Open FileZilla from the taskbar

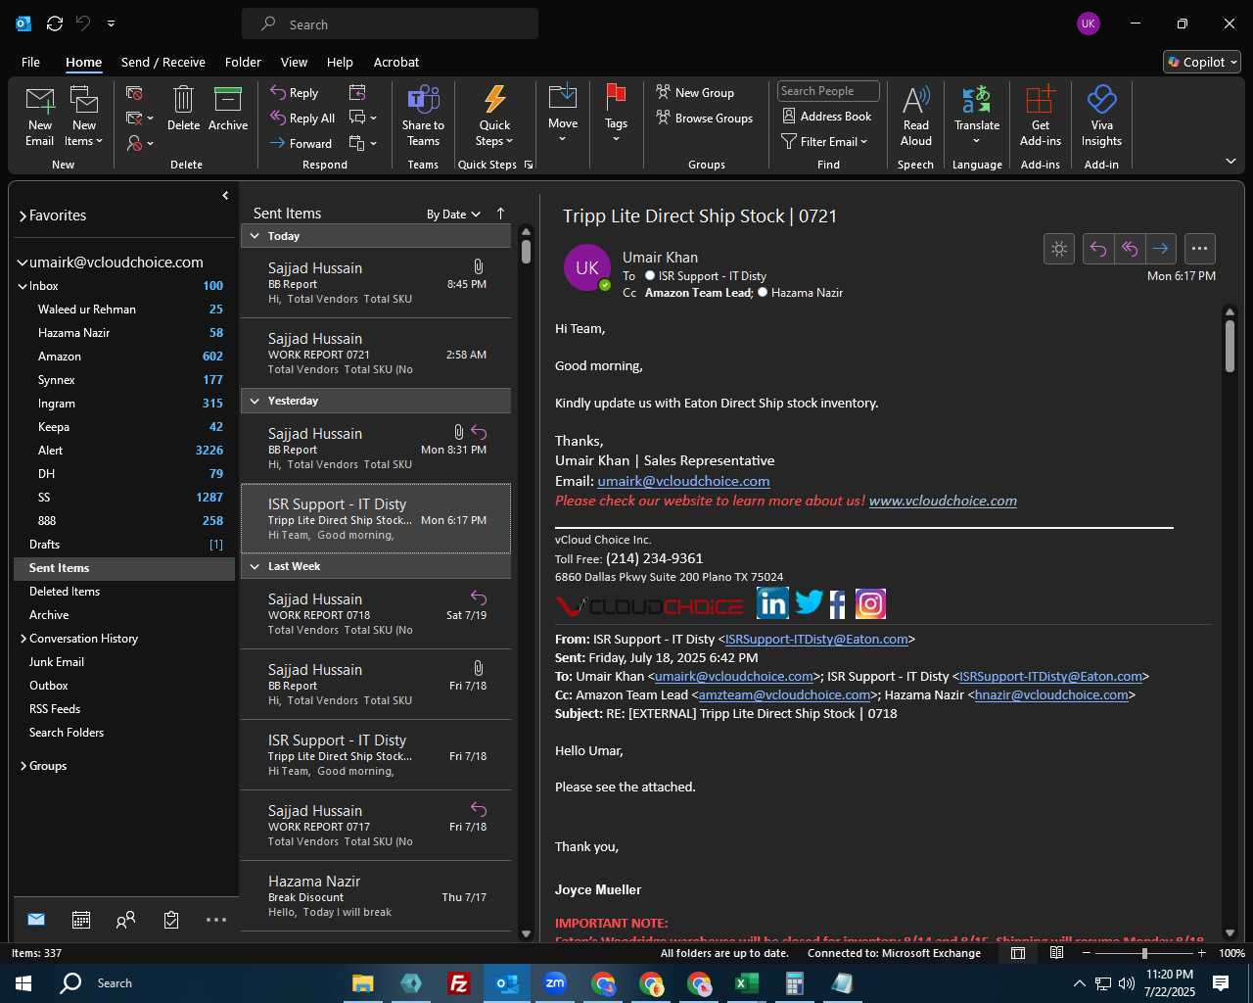[459, 982]
